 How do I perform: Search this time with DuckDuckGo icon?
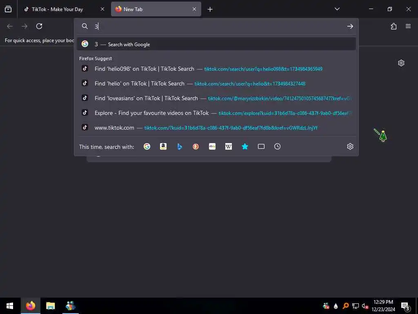point(196,146)
